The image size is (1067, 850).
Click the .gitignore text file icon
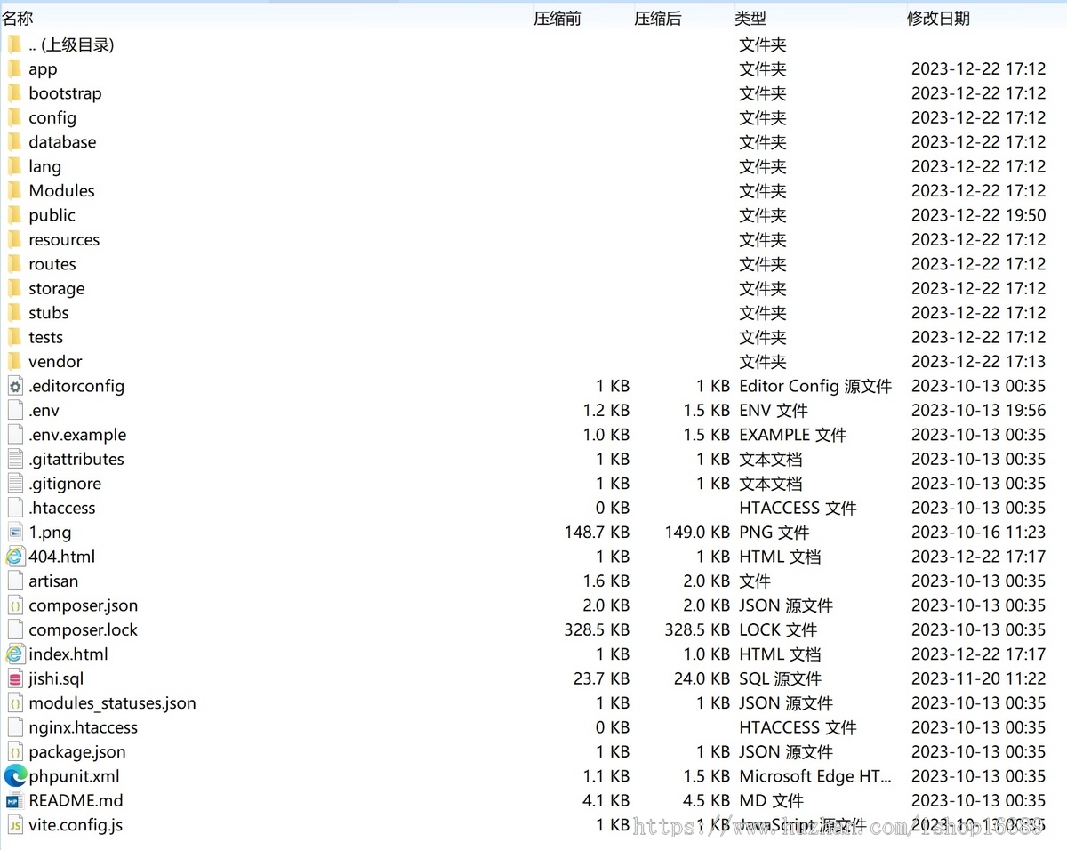[15, 484]
